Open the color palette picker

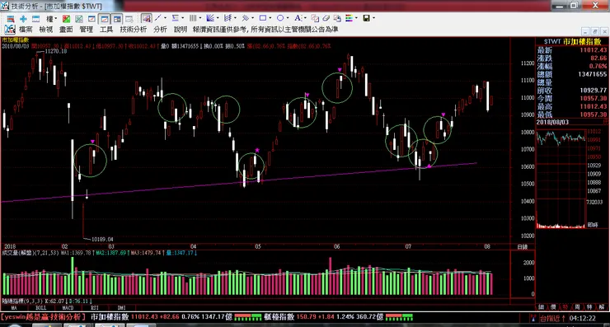pos(349,18)
